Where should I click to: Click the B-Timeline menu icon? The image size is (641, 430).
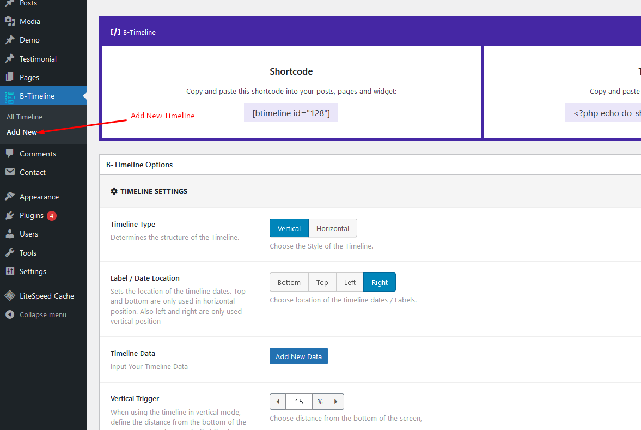10,96
